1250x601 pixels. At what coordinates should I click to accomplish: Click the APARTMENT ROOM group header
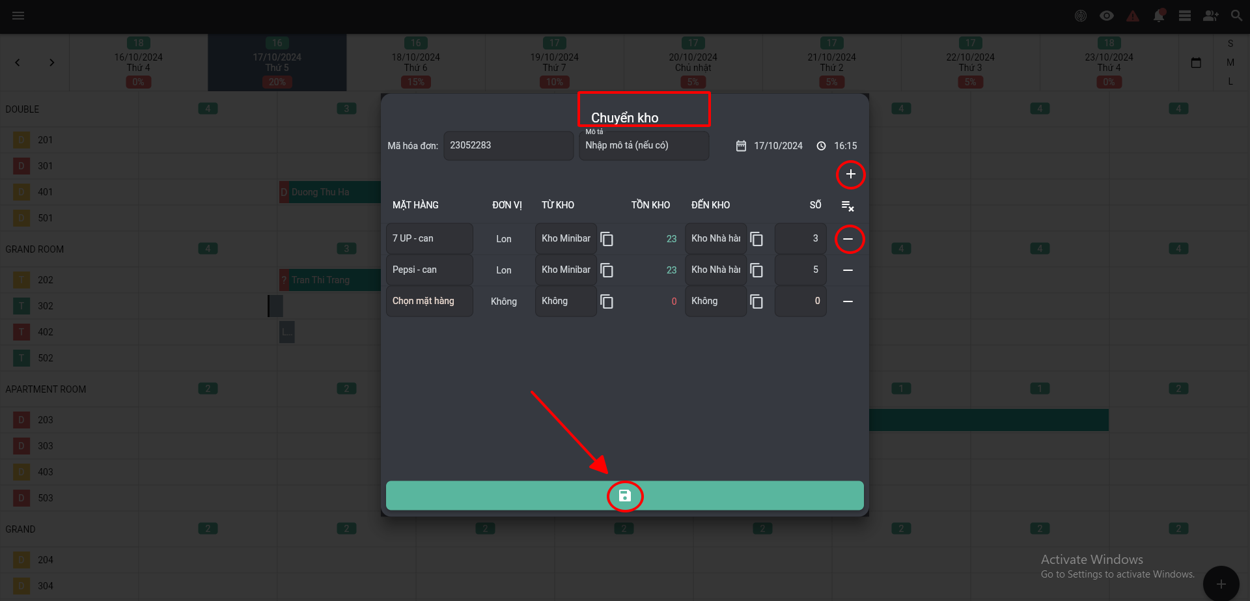[46, 389]
